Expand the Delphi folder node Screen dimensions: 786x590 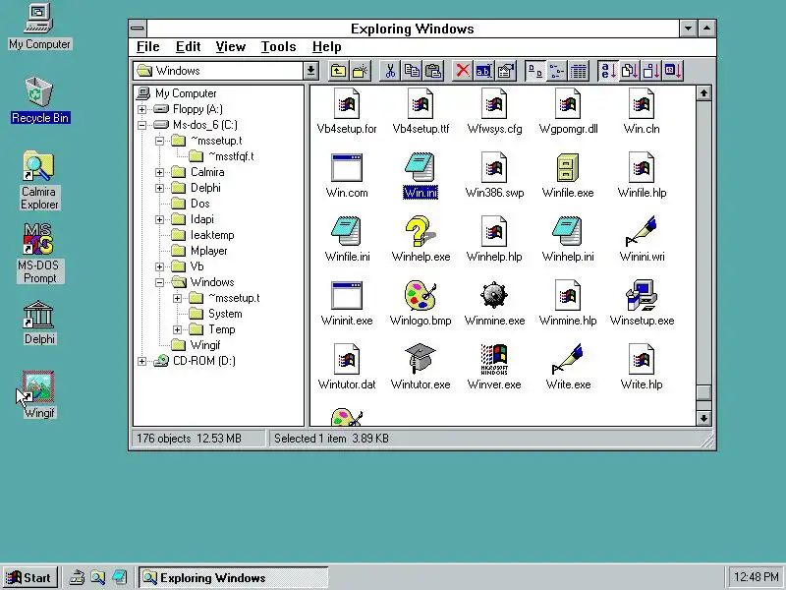tap(159, 188)
